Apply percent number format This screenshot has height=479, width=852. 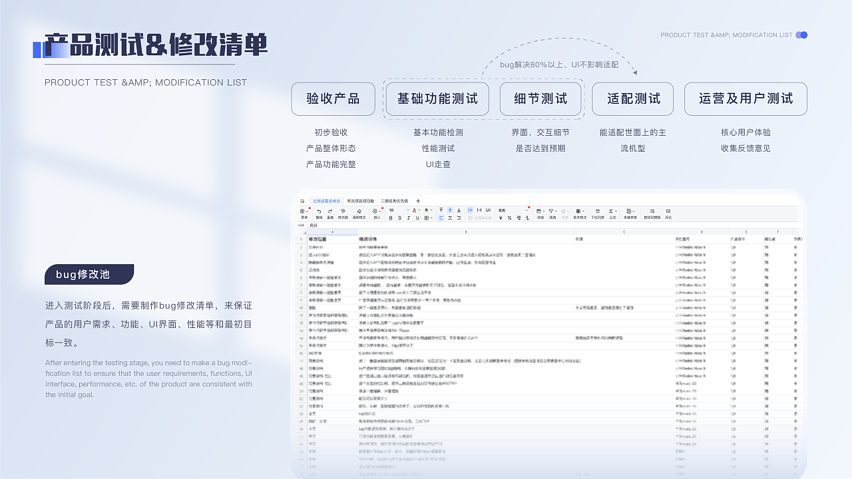(x=509, y=218)
